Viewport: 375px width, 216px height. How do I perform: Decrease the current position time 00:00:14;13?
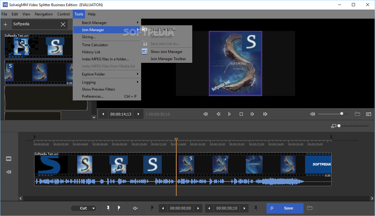coord(103,114)
